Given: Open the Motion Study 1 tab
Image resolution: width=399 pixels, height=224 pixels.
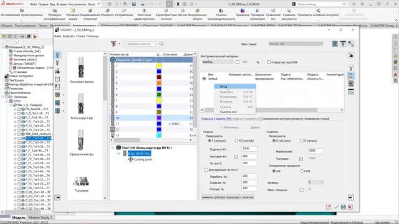Looking at the screenshot, I should [40, 218].
